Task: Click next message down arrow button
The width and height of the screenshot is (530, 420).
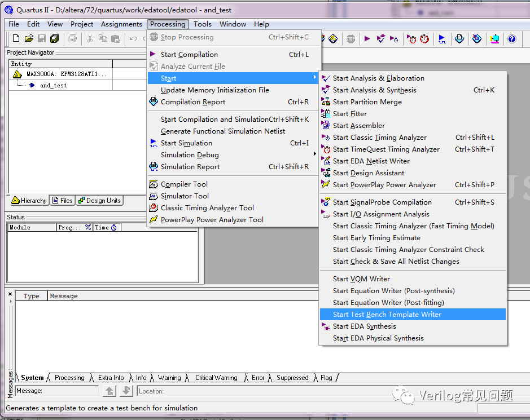Action: click(126, 391)
